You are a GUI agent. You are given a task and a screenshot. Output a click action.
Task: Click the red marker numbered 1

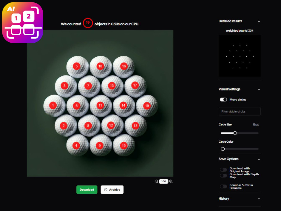(53, 105)
